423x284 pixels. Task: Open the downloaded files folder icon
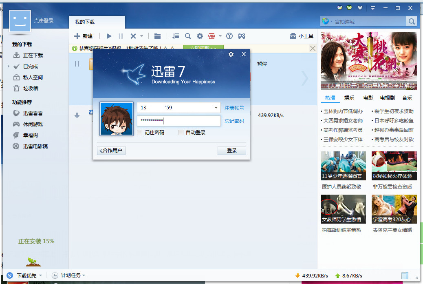tap(157, 36)
